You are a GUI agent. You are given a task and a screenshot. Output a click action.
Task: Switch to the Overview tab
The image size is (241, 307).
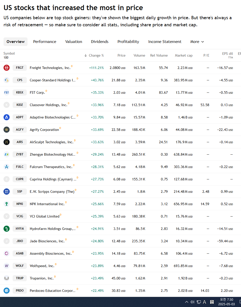pyautogui.click(x=16, y=42)
